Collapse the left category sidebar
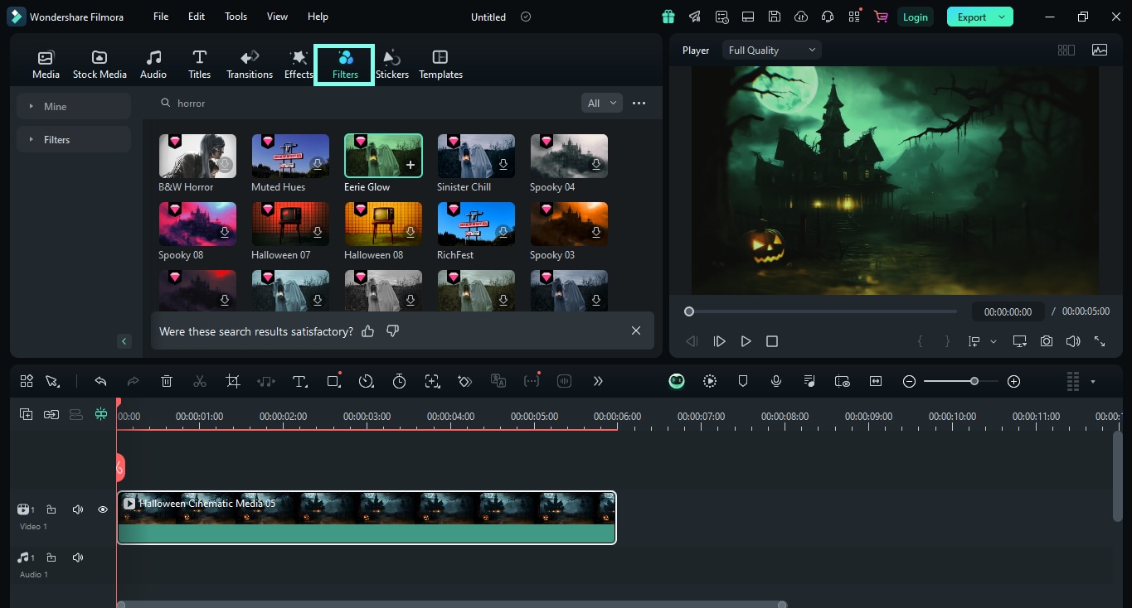The image size is (1132, 608). 124,340
